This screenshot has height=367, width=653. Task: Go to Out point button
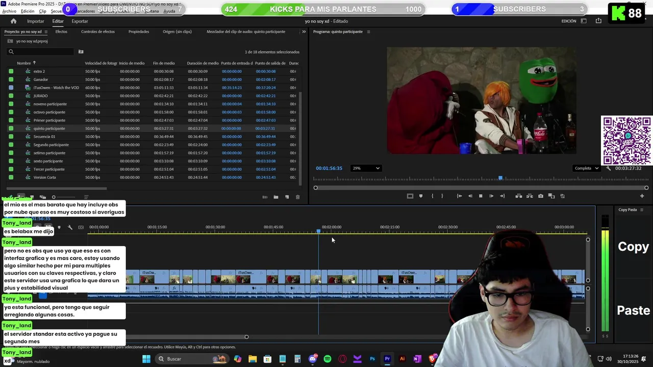coord(503,196)
